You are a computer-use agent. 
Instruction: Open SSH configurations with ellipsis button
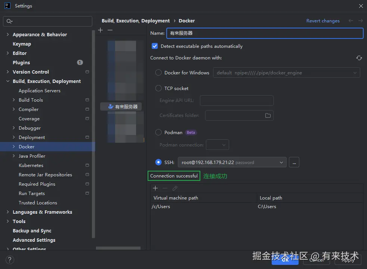coord(294,163)
